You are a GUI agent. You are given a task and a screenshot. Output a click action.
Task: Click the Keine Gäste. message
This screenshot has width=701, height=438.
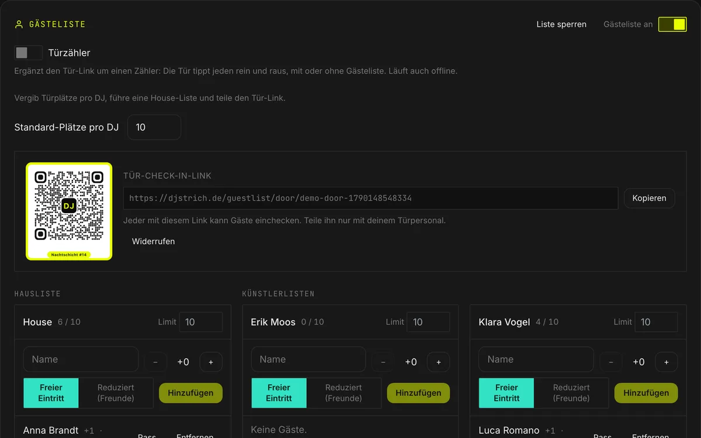(279, 430)
